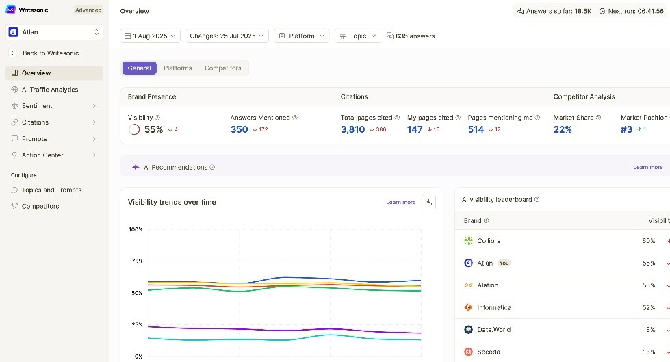Image resolution: width=670 pixels, height=362 pixels.
Task: Switch to the Competitors tab
Action: [222, 68]
